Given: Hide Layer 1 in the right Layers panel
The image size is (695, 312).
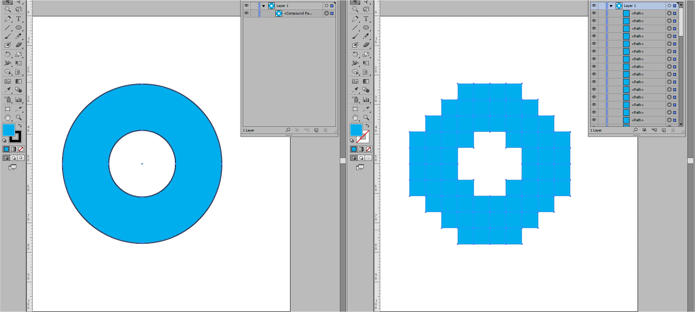Looking at the screenshot, I should (x=594, y=5).
